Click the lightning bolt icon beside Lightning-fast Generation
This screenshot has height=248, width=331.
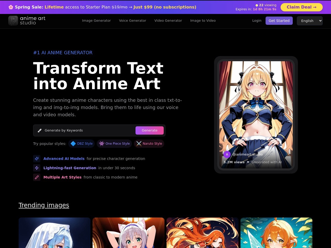(37, 168)
